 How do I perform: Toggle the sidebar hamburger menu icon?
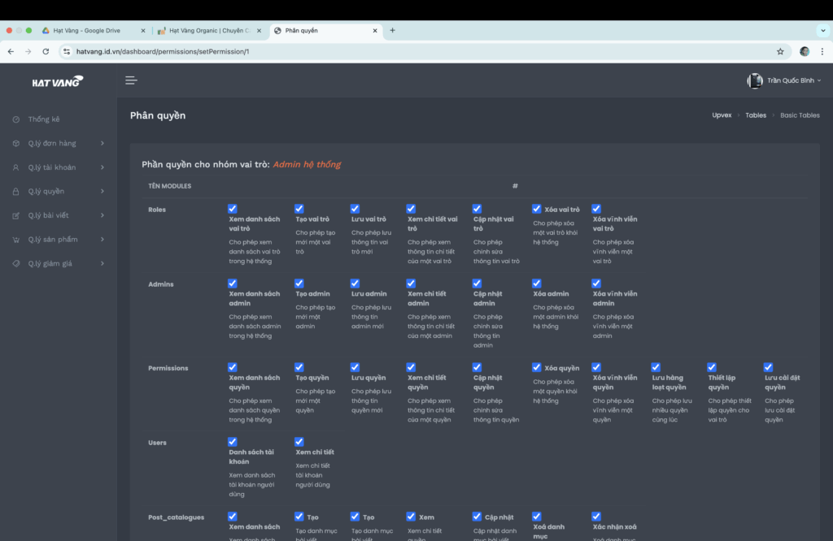tap(131, 80)
